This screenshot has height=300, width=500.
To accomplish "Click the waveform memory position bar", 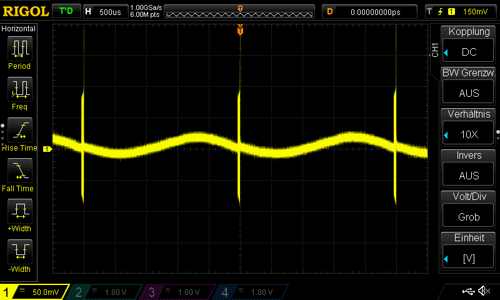I will point(240,13).
